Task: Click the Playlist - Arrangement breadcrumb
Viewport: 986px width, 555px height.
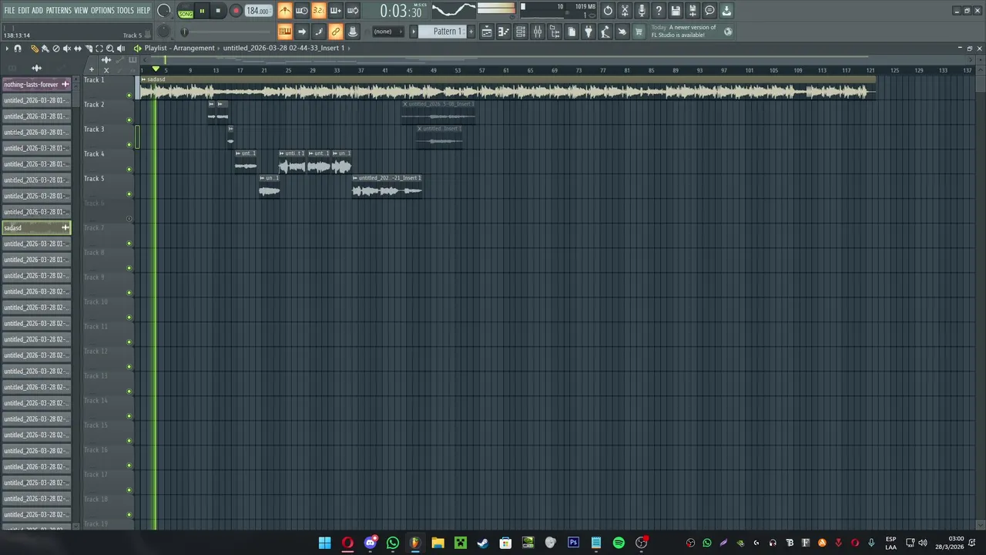Action: [179, 48]
